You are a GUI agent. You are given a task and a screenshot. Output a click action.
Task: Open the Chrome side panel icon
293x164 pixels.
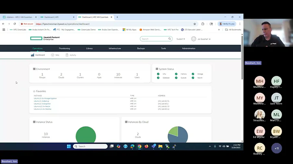(x=211, y=24)
